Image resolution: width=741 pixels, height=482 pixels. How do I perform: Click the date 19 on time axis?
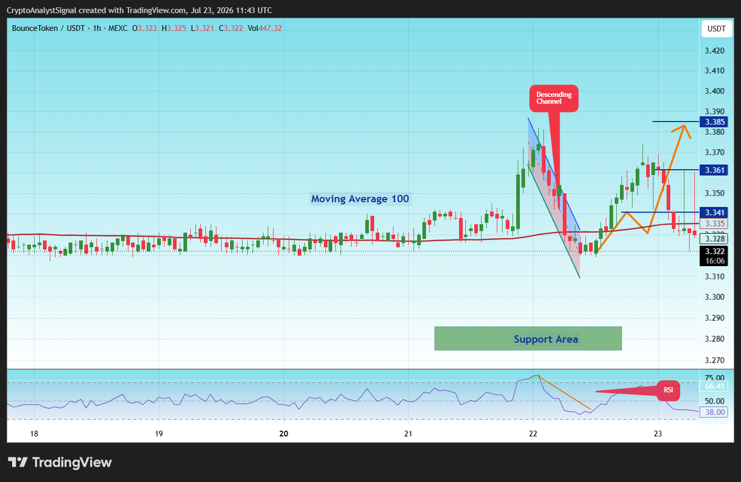[159, 433]
